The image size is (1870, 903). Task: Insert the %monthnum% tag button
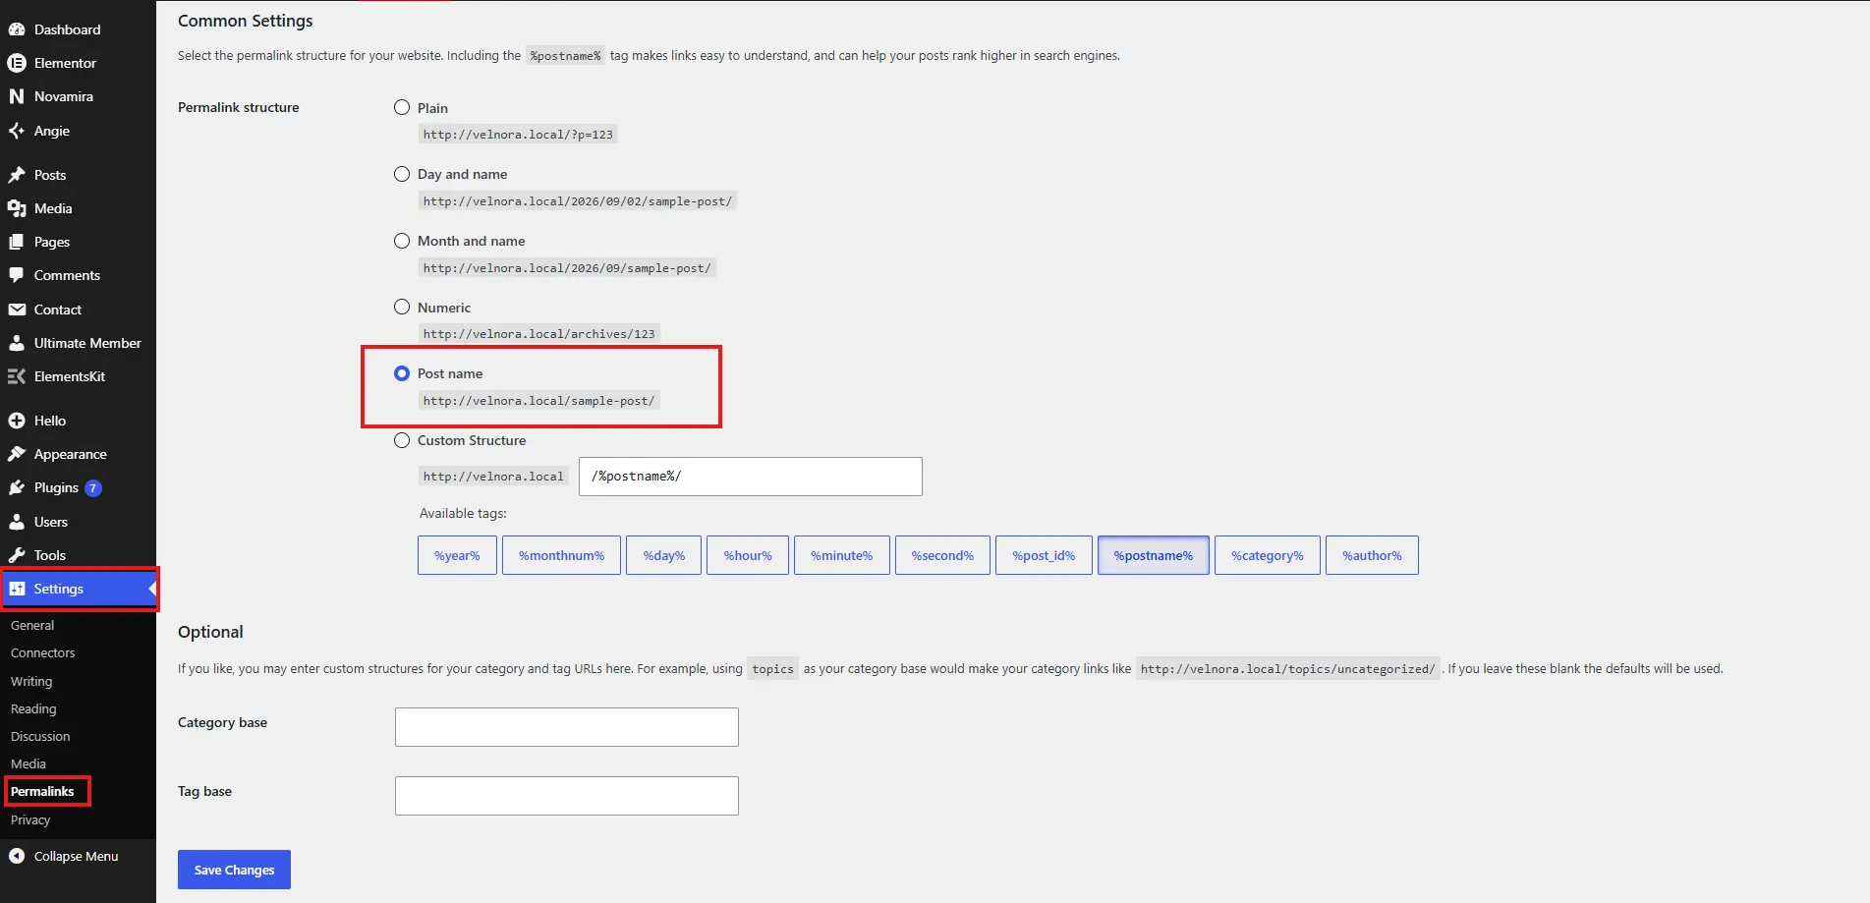(561, 555)
